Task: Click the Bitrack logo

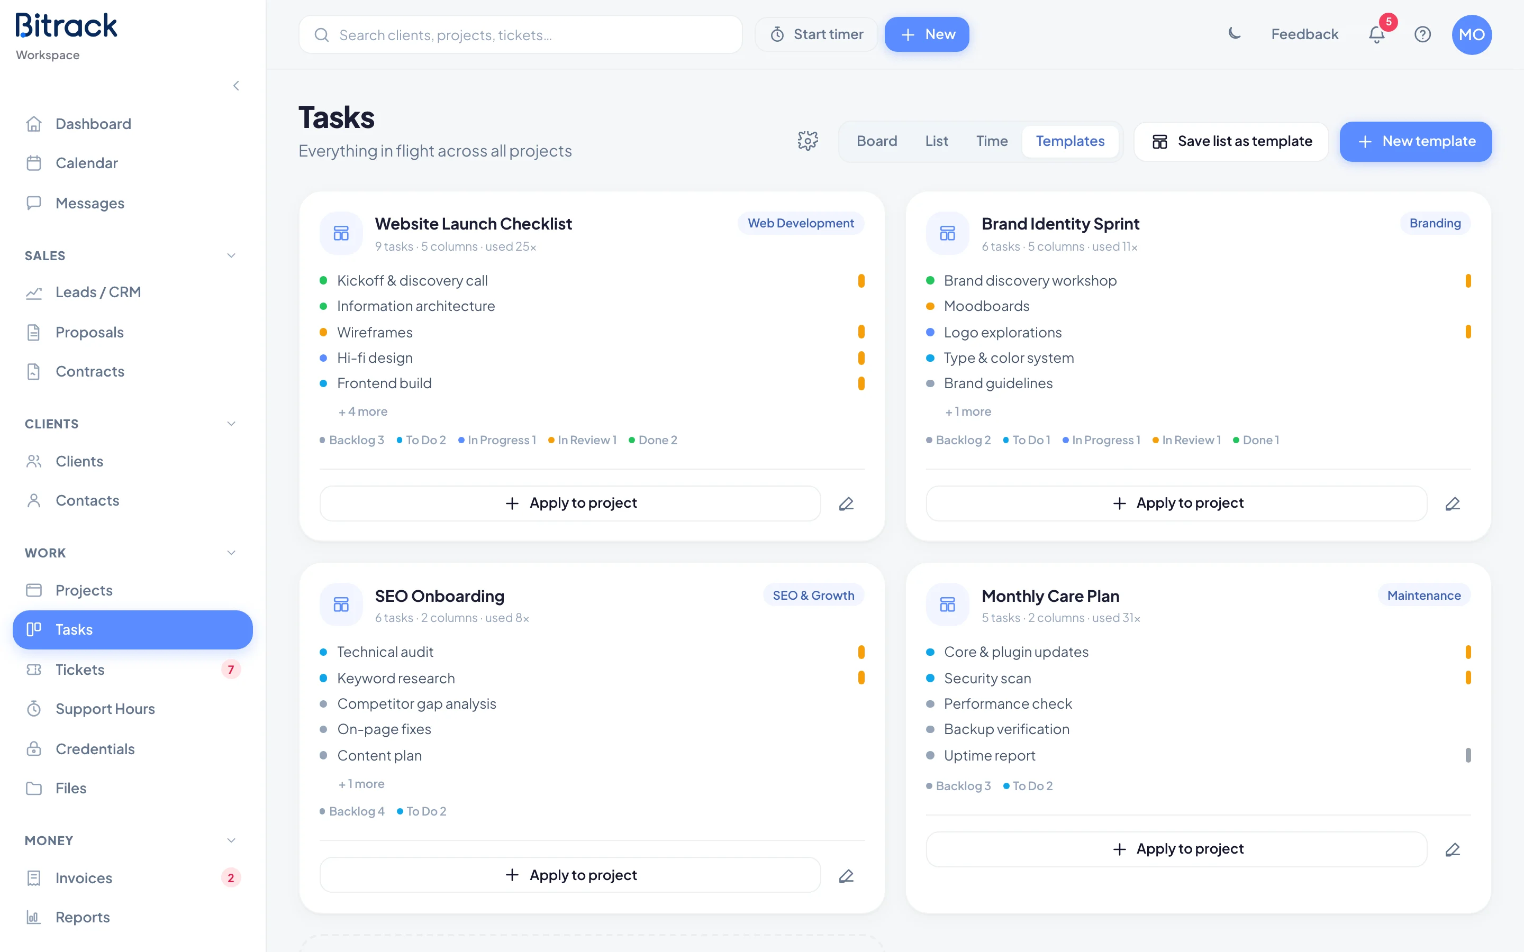Action: click(66, 25)
